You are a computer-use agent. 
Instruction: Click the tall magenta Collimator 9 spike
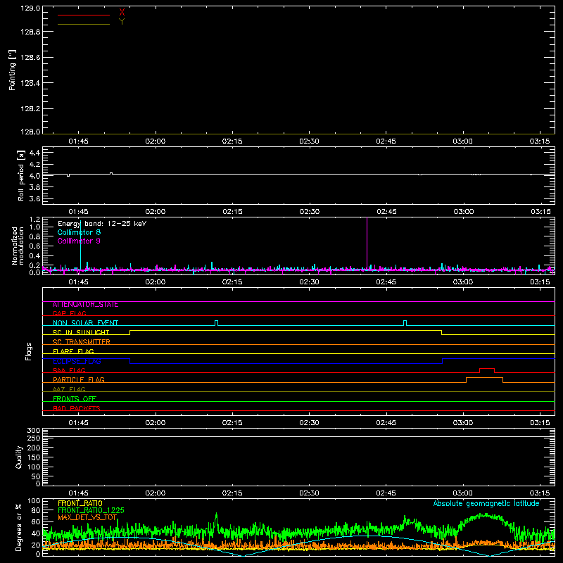(367, 242)
